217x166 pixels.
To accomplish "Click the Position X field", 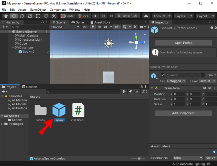I will pyautogui.click(x=179, y=94).
